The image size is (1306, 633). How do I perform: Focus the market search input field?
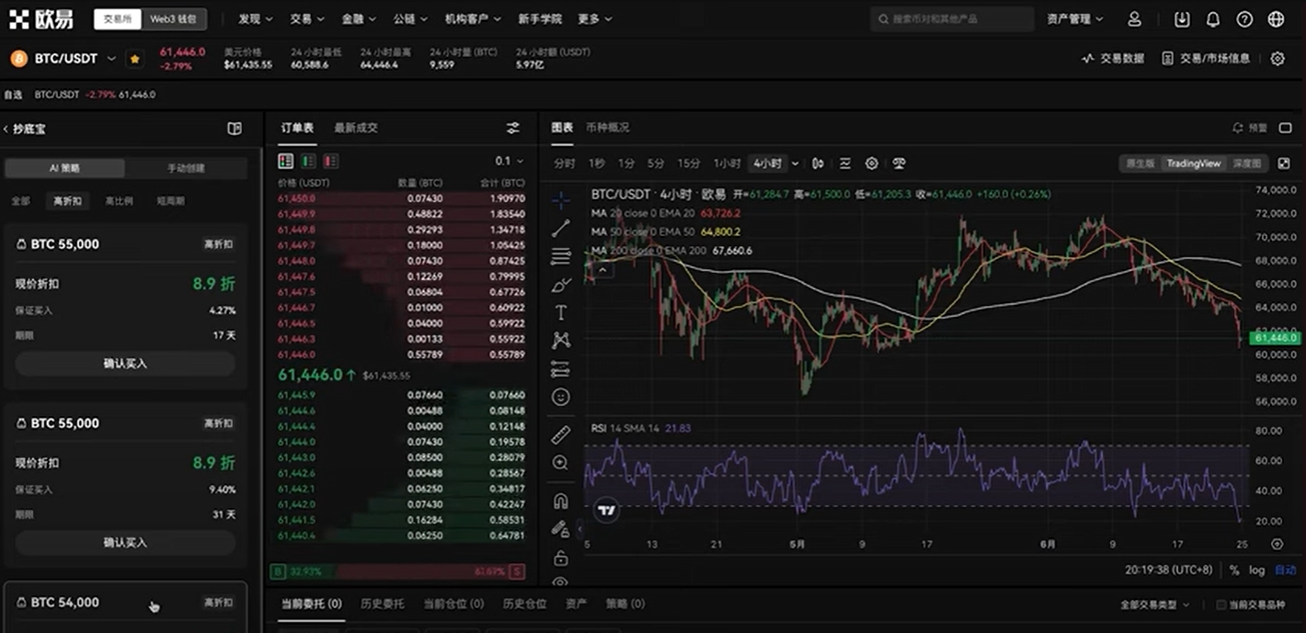[x=952, y=19]
